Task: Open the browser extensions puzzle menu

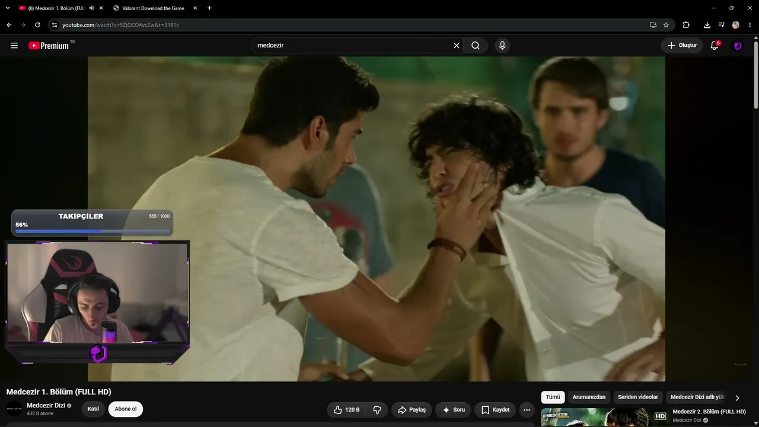Action: tap(686, 25)
